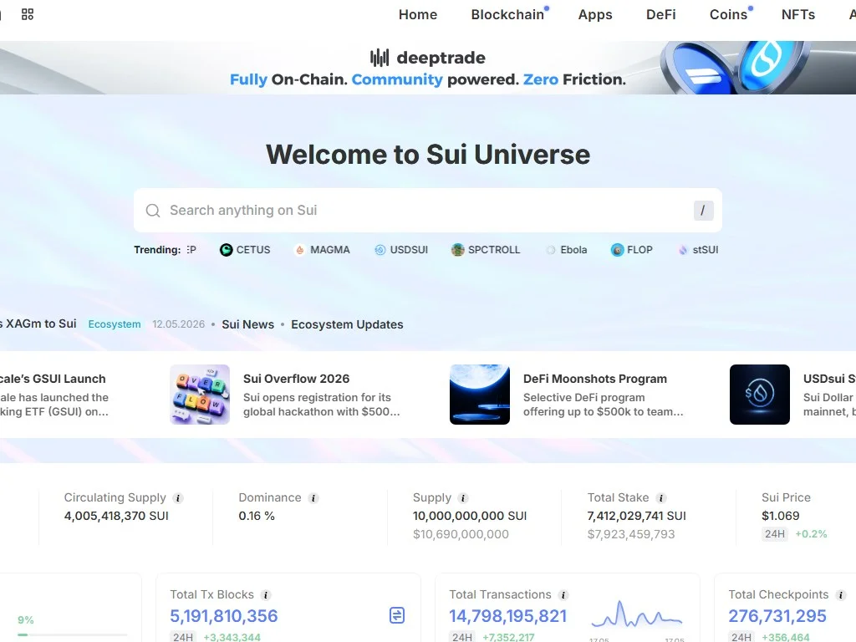Image resolution: width=856 pixels, height=642 pixels.
Task: Click the Search anything on Sui field
Action: point(428,210)
